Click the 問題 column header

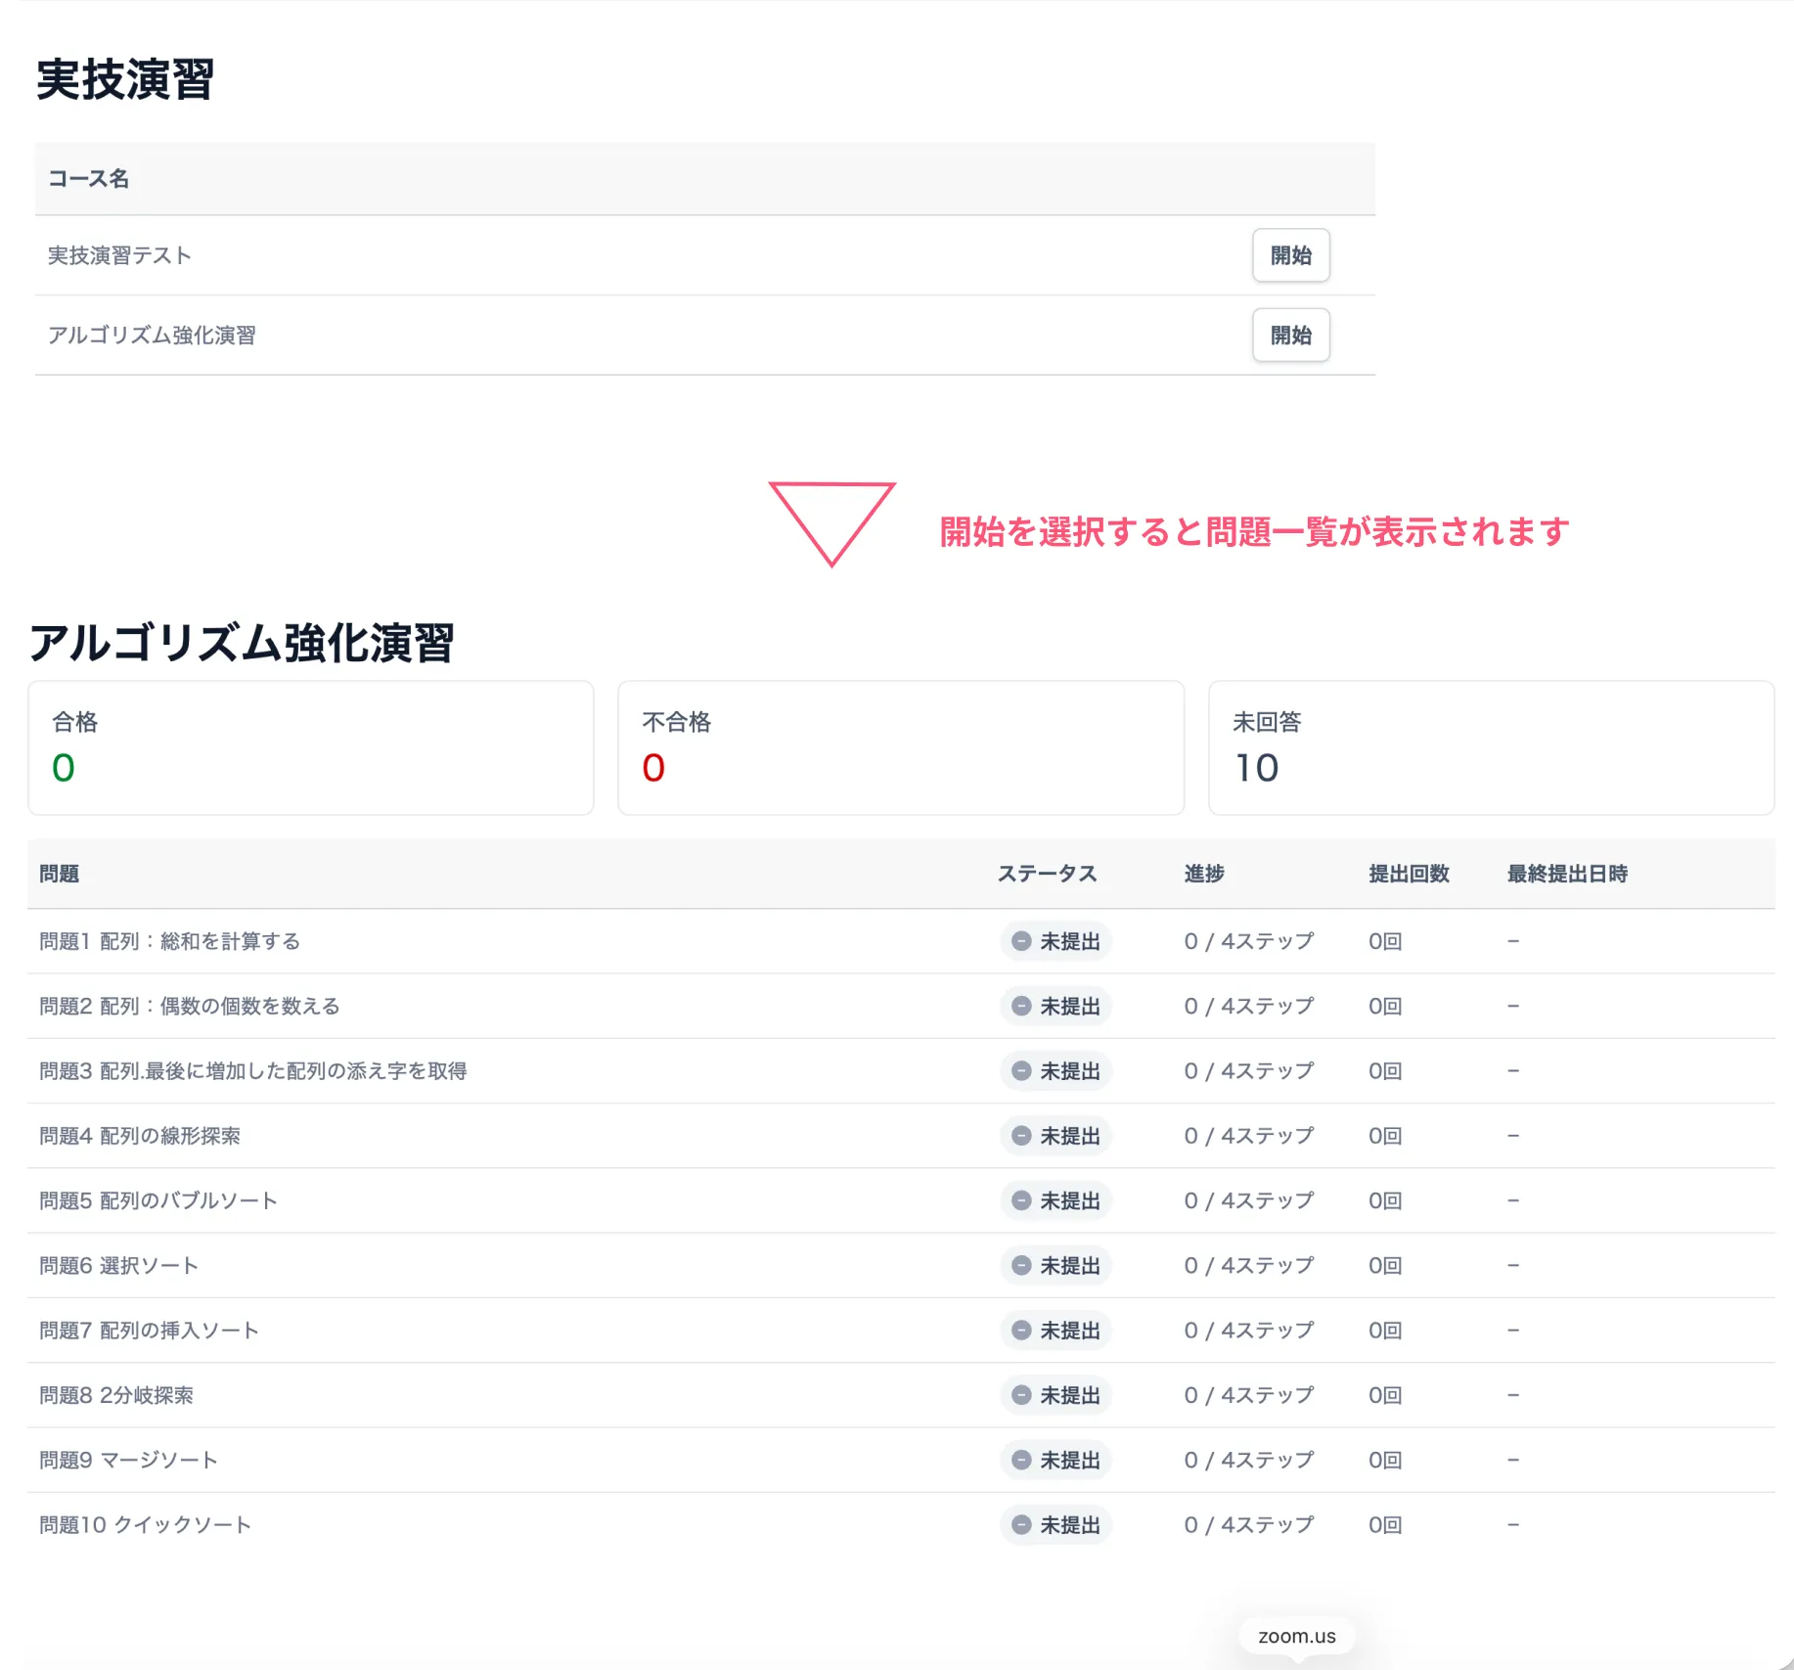tap(60, 874)
